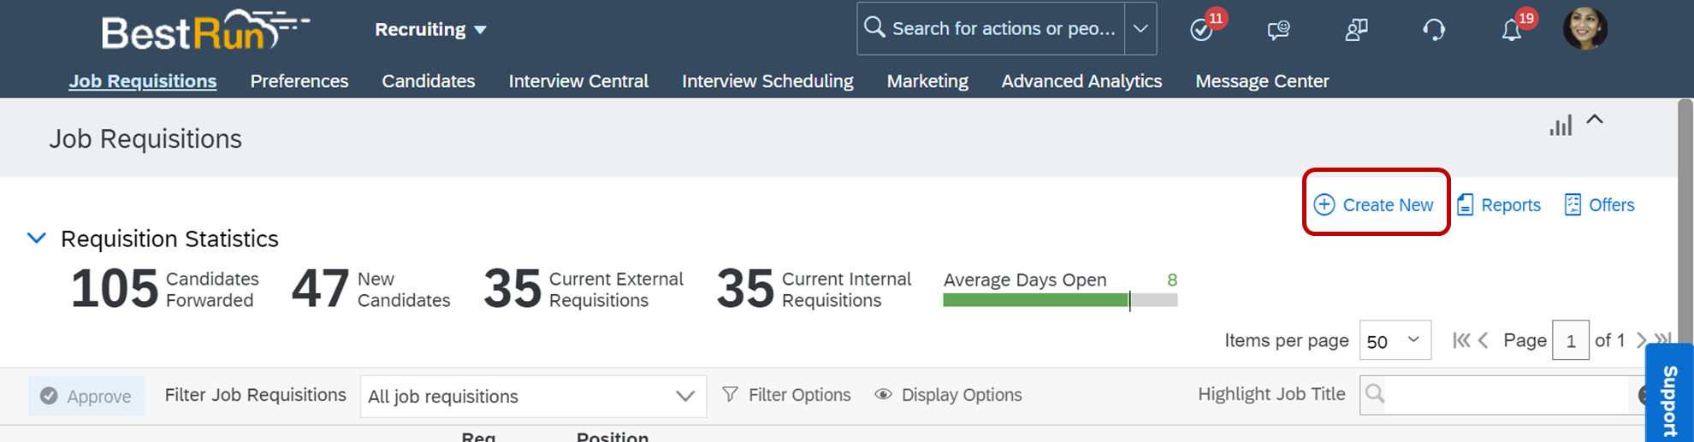Open the Recruiting module dropdown
Screen dimensions: 1694x442
[x=430, y=29]
